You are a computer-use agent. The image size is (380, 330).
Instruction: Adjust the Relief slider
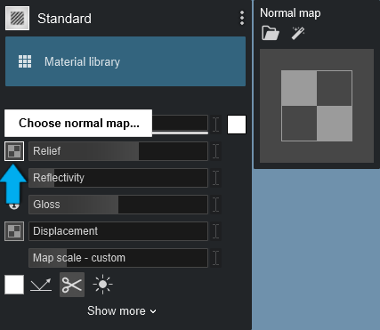(118, 151)
